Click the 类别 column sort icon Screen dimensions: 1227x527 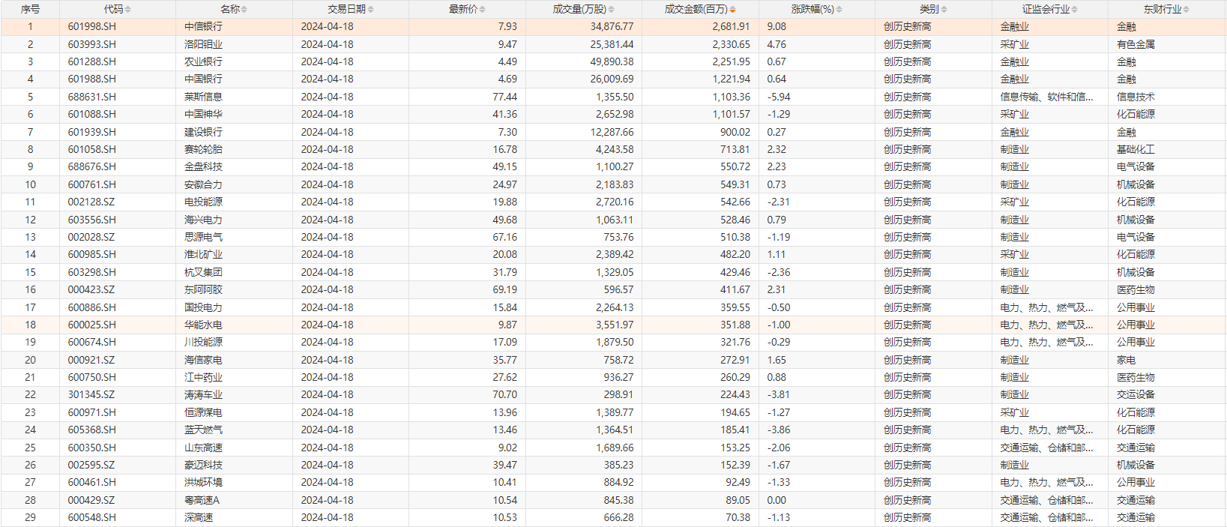tap(944, 10)
